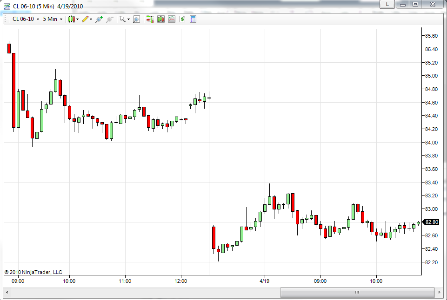Close the chart window
Viewport: 447px width, 300px height.
pyautogui.click(x=433, y=4)
